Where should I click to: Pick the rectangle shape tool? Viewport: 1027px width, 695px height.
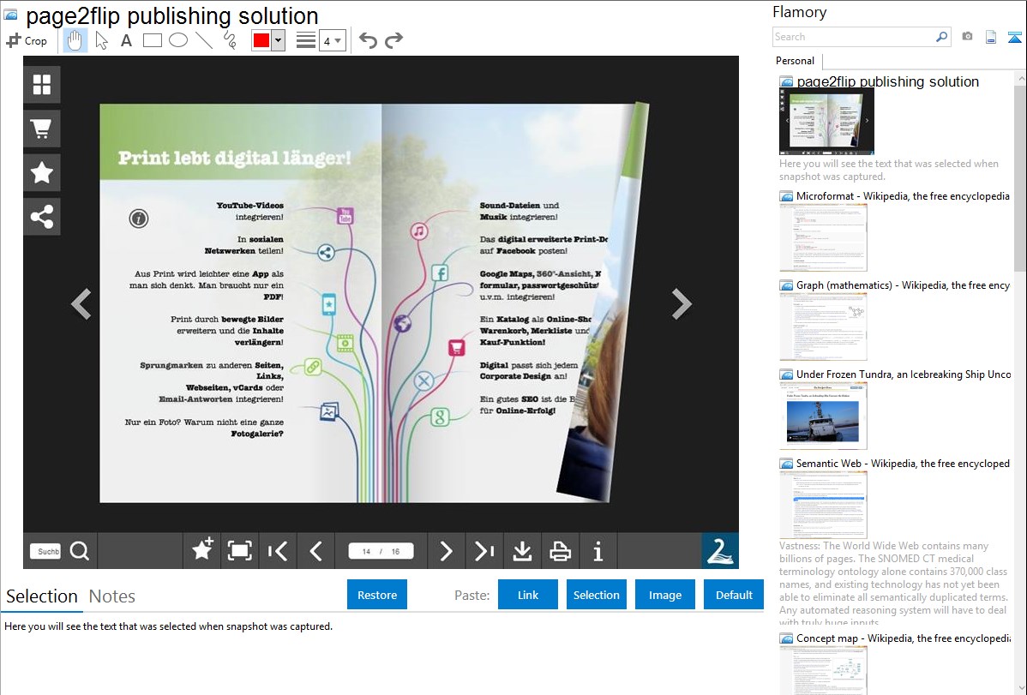tap(152, 40)
